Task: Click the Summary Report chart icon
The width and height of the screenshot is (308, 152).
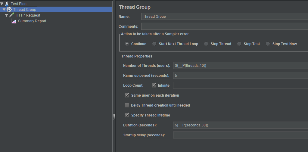Action: [14, 21]
